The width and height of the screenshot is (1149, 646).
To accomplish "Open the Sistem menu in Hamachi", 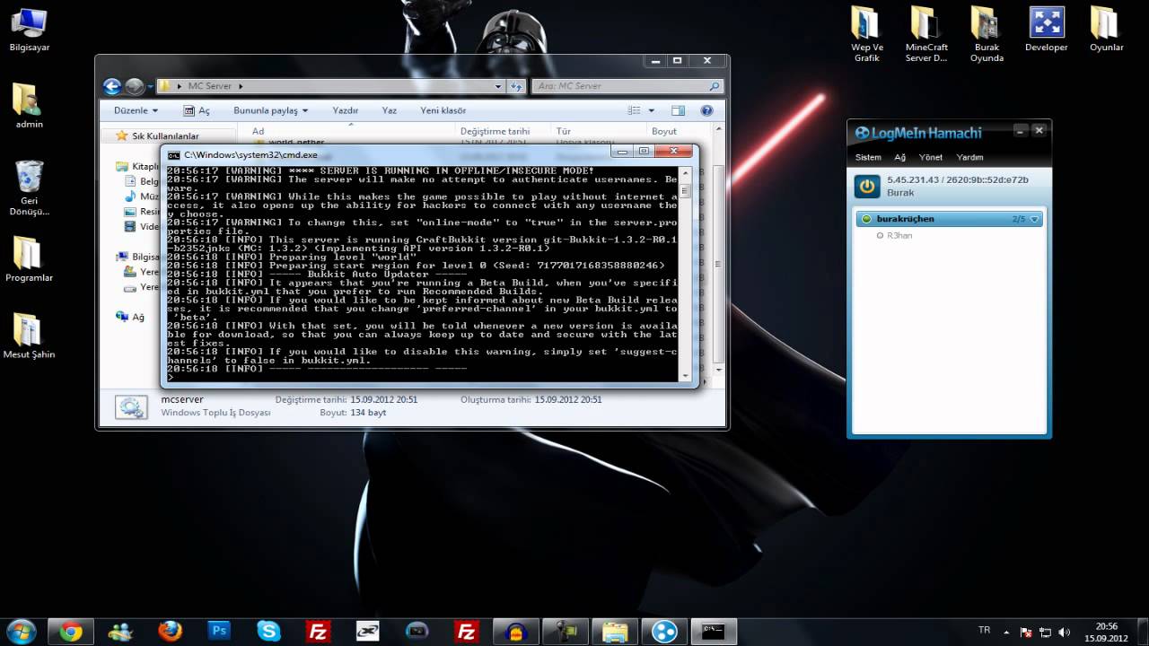I will (868, 157).
